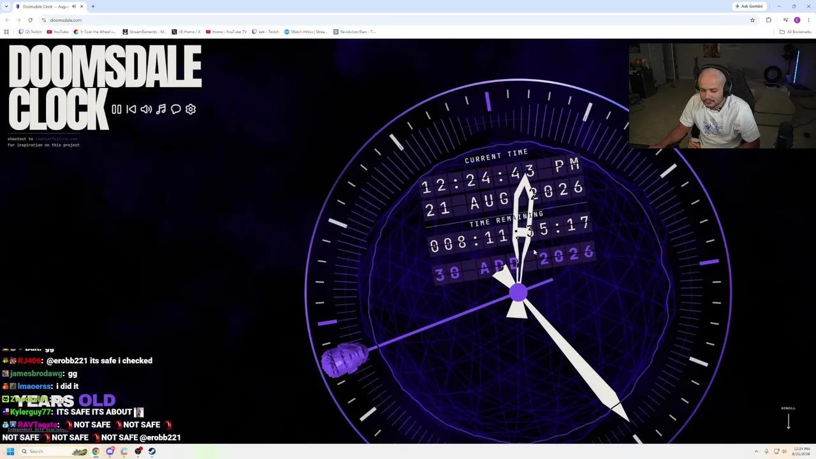Open the music note options
The height and width of the screenshot is (459, 816).
pos(161,109)
